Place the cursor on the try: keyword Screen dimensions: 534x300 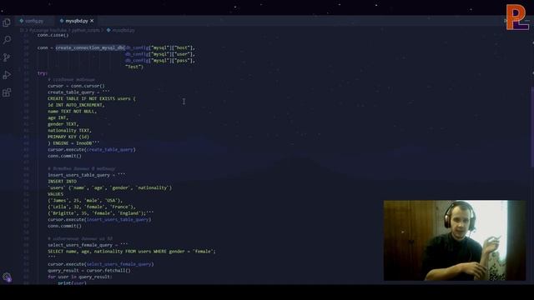tap(42, 73)
